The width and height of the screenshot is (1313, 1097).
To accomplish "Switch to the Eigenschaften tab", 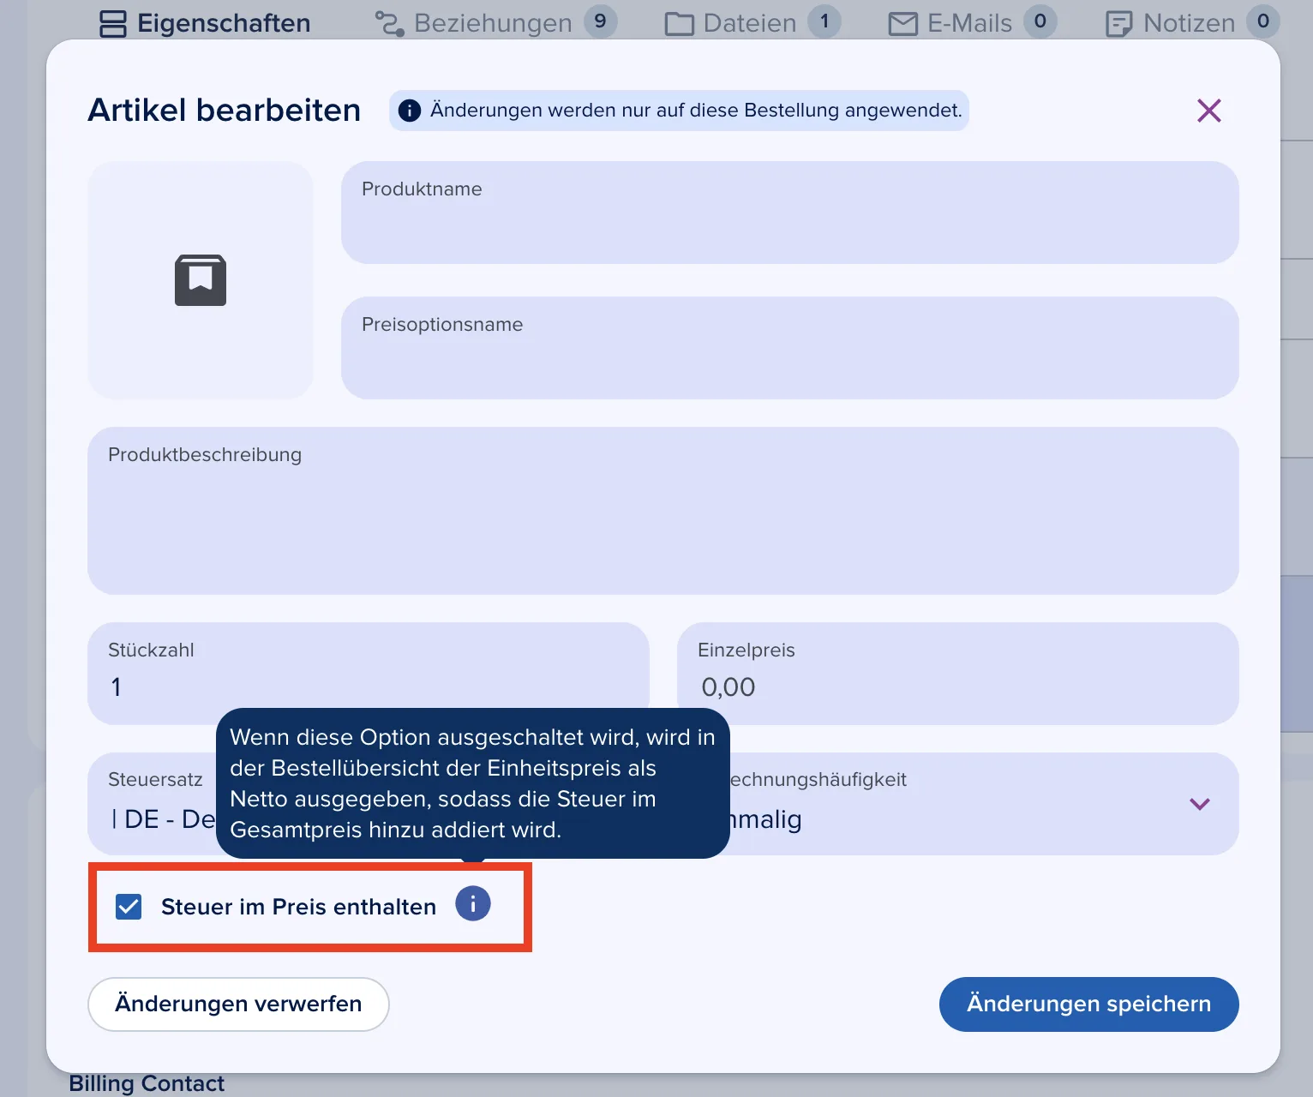I will click(x=205, y=23).
